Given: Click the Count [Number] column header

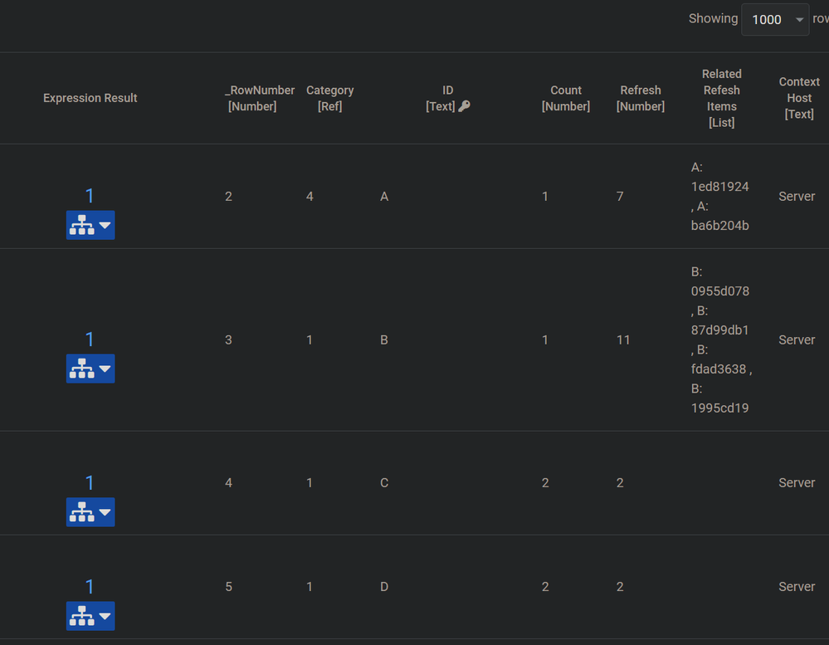Looking at the screenshot, I should (x=566, y=98).
